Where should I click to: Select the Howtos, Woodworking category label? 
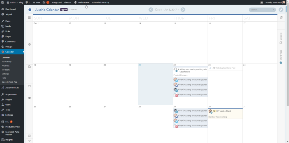(218, 117)
